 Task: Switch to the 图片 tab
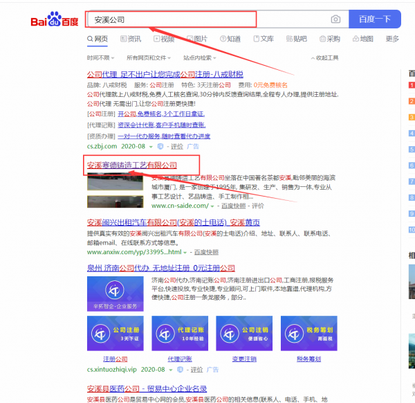click(x=196, y=39)
